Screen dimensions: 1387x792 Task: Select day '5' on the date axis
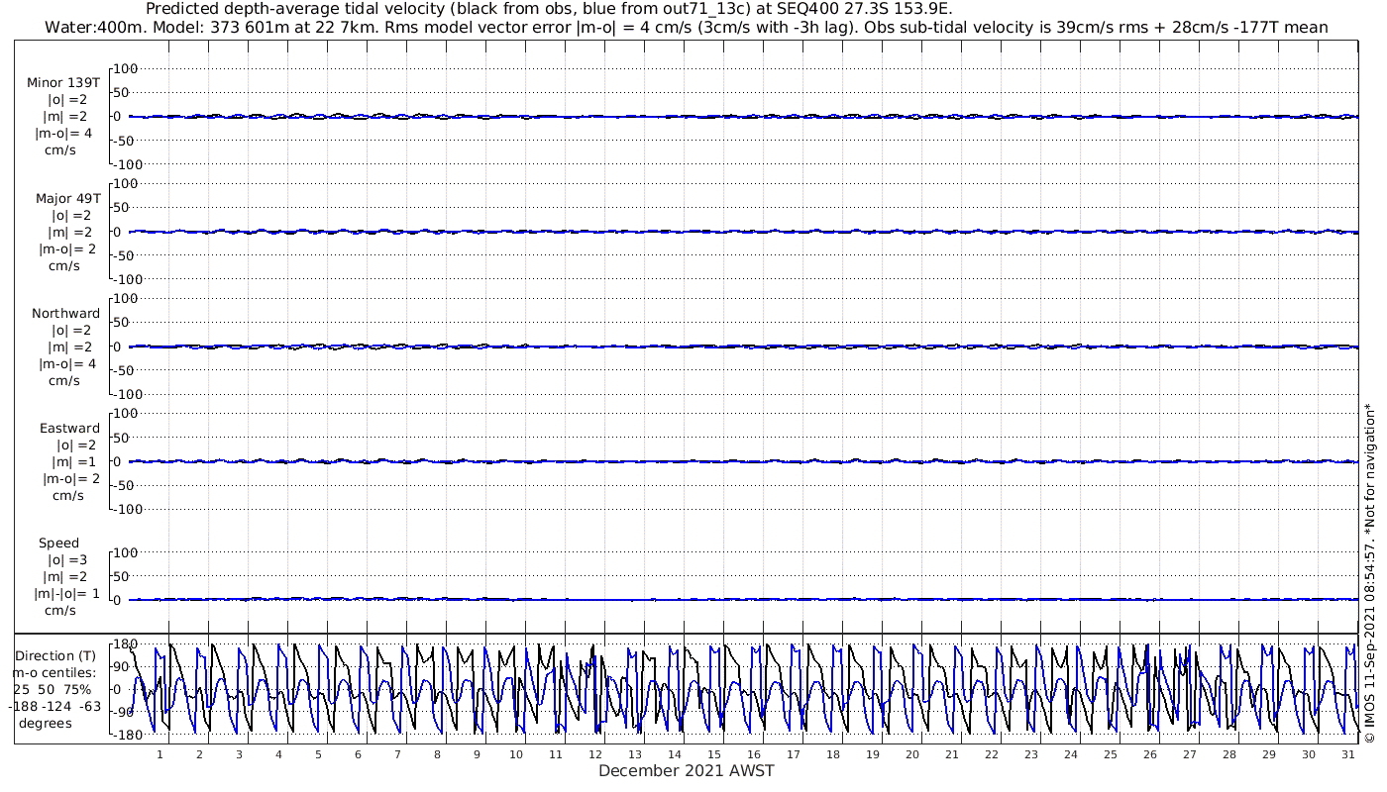pyautogui.click(x=318, y=754)
